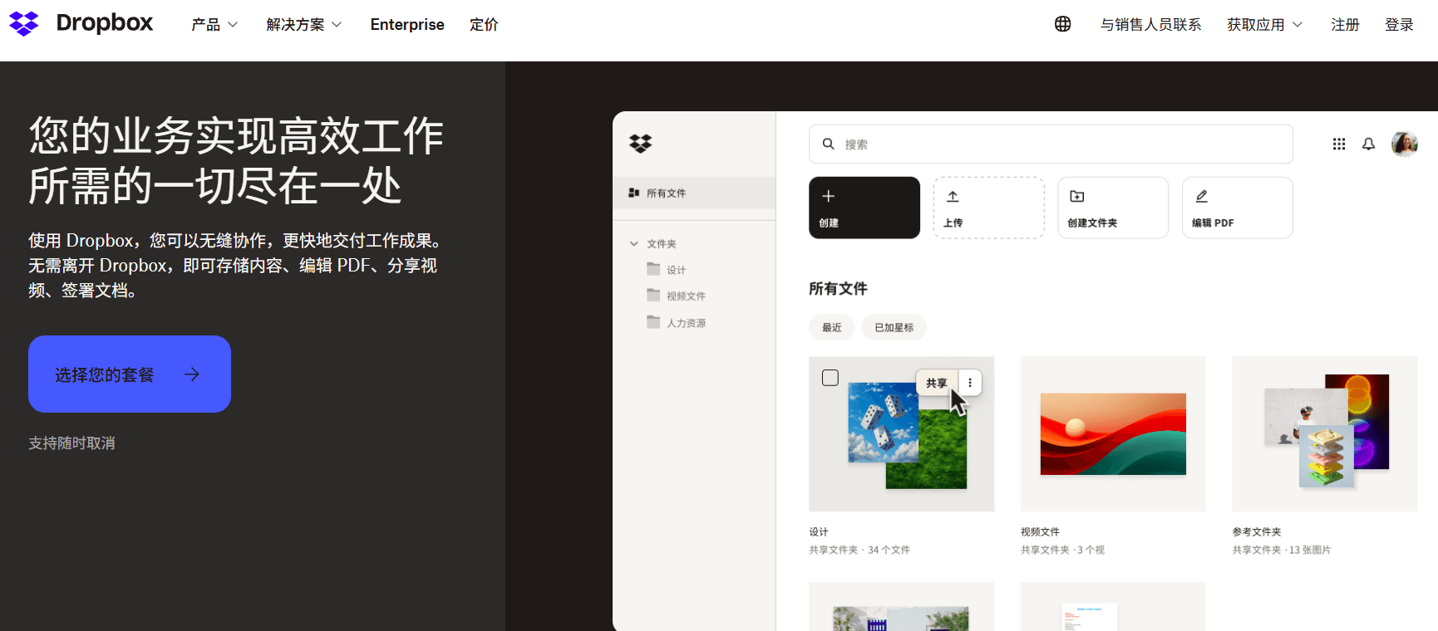Open the 定价 pricing page
1438x631 pixels.
[484, 25]
